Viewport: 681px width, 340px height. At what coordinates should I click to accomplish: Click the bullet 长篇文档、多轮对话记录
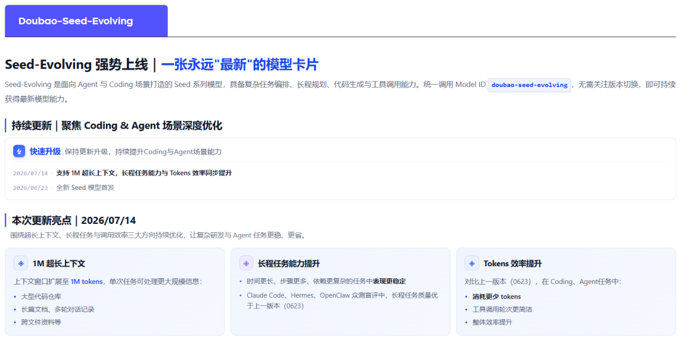click(58, 309)
